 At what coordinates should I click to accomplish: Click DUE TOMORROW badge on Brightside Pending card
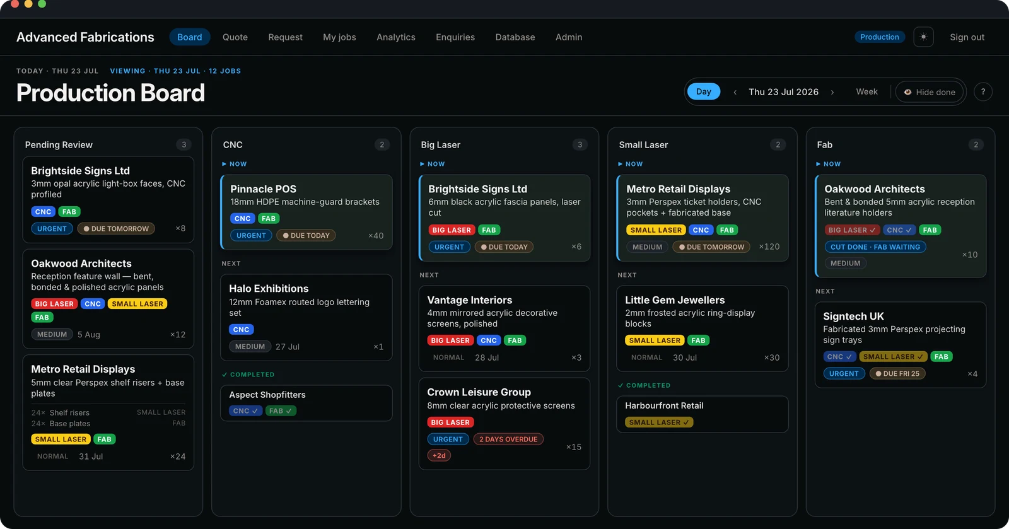pyautogui.click(x=116, y=229)
